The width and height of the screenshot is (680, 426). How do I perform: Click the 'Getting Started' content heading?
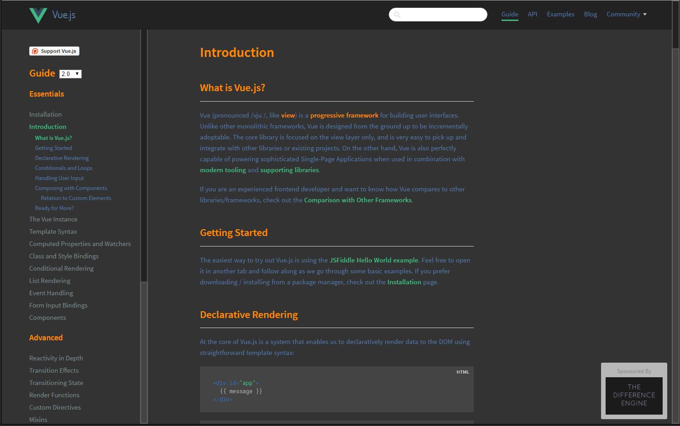pos(234,233)
